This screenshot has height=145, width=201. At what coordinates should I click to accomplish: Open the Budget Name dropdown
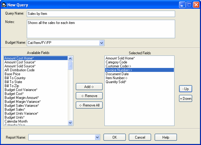click(x=101, y=43)
